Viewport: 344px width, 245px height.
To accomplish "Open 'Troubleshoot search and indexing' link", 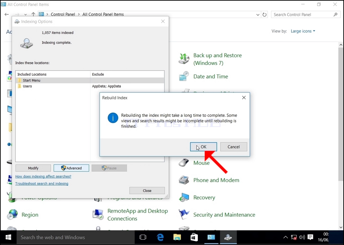I will tap(42, 183).
